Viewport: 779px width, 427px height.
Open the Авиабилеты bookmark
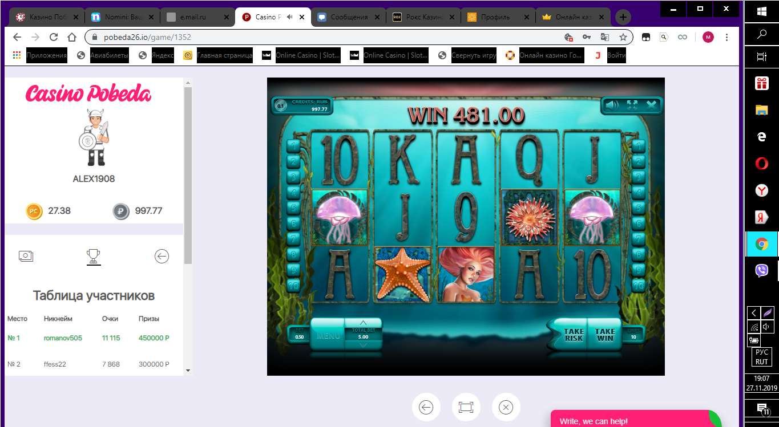[x=109, y=55]
